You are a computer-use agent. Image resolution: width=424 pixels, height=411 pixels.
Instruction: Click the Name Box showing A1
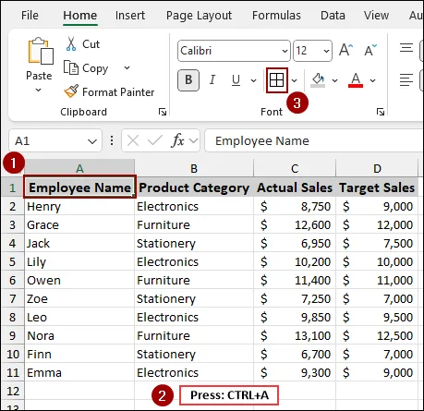55,140
